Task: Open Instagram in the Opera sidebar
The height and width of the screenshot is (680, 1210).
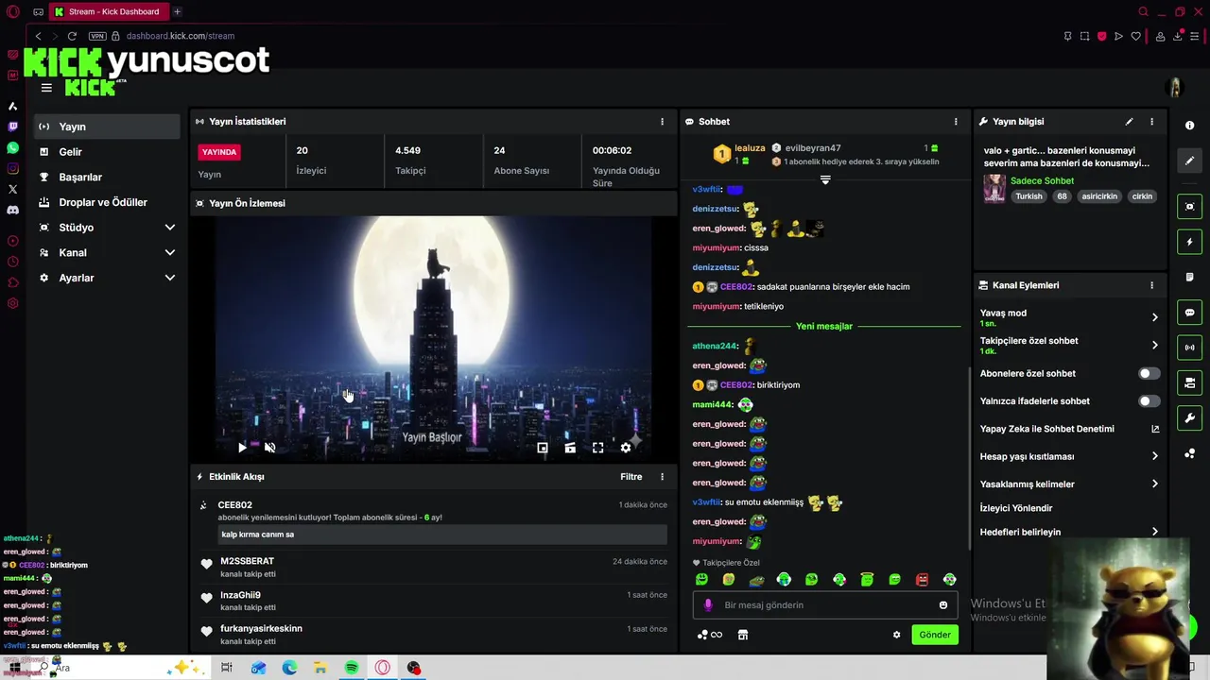Action: click(12, 169)
